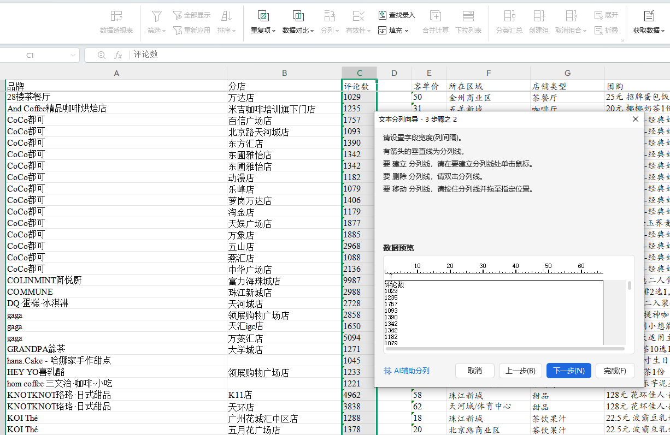Click the 分列 text-to-columns icon

[x=330, y=16]
